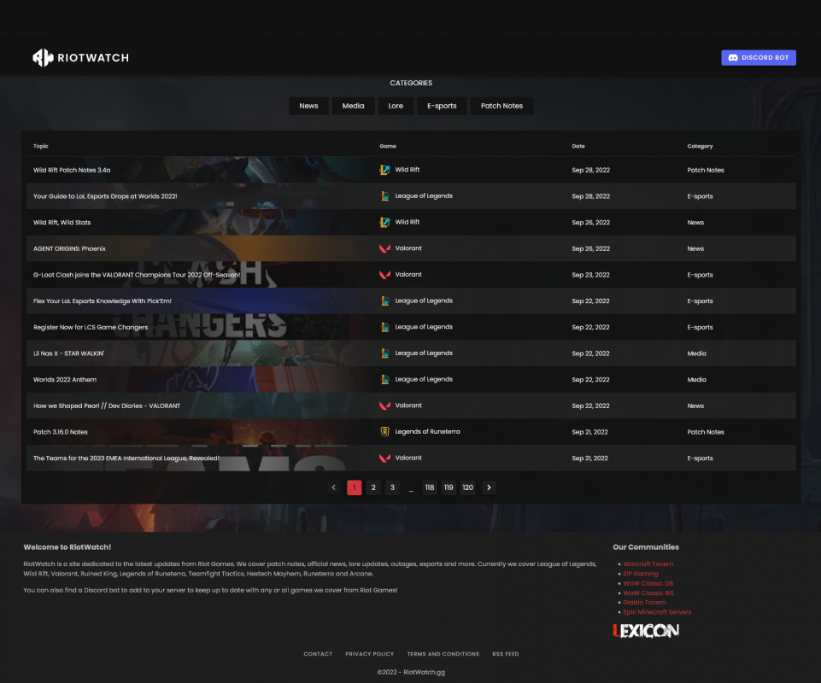Go to page 3

tap(392, 487)
